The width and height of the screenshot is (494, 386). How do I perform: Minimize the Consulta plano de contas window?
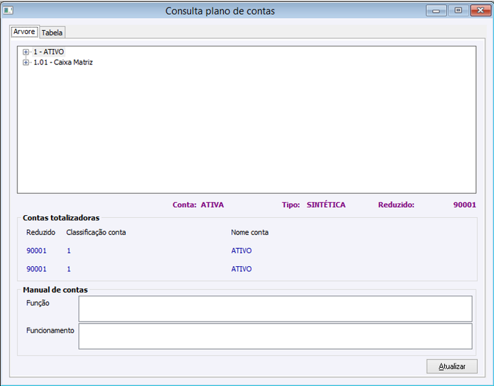click(x=436, y=11)
